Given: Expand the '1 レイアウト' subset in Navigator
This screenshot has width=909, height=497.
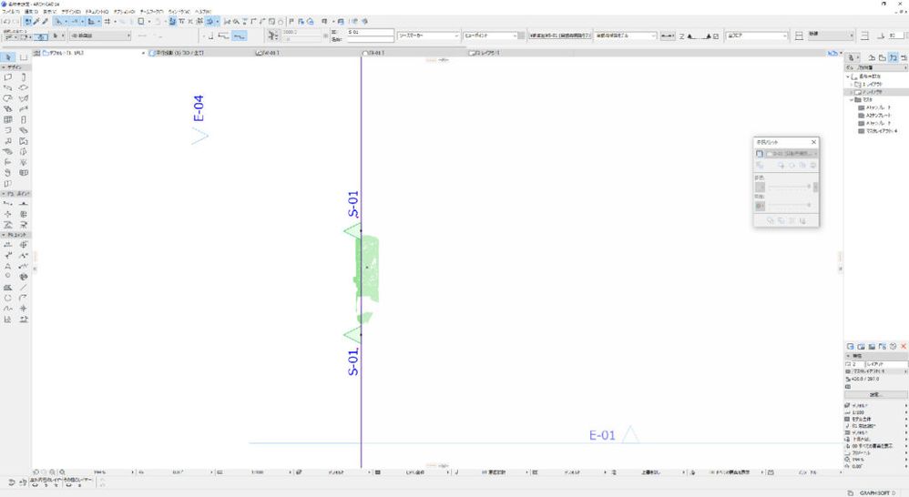Looking at the screenshot, I should [852, 85].
